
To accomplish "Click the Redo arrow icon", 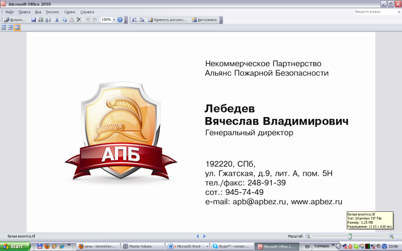I will coord(95,20).
